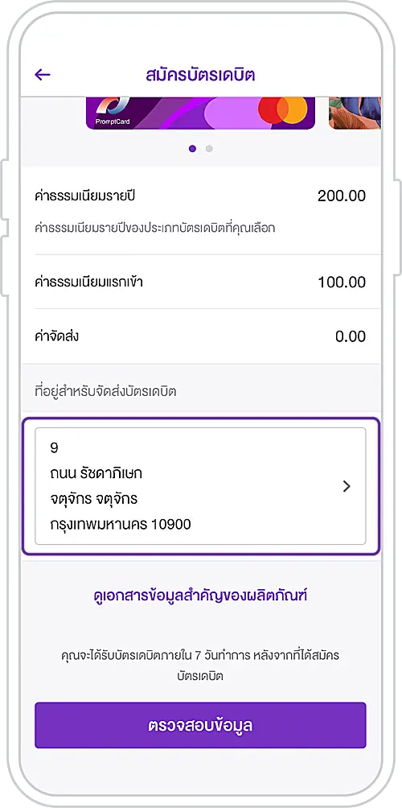Tap the first carousel page dot

[192, 149]
